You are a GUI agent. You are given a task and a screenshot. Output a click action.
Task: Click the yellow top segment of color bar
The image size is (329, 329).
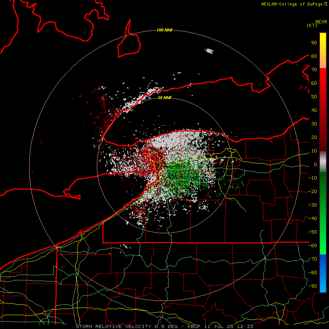pos(323,42)
